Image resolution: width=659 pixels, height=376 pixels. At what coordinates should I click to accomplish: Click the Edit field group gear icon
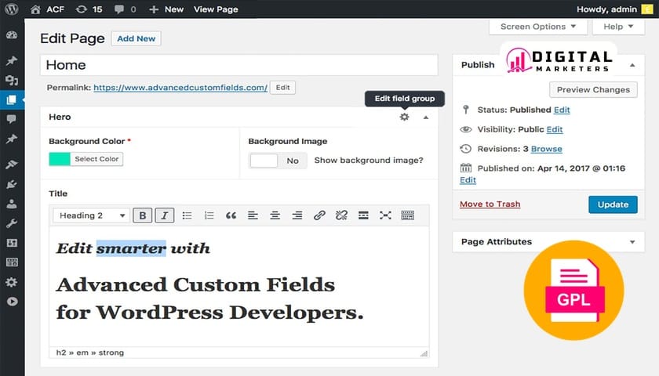pos(404,117)
